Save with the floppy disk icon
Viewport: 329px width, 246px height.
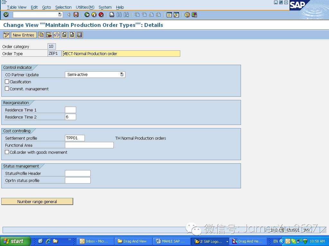coord(76,15)
